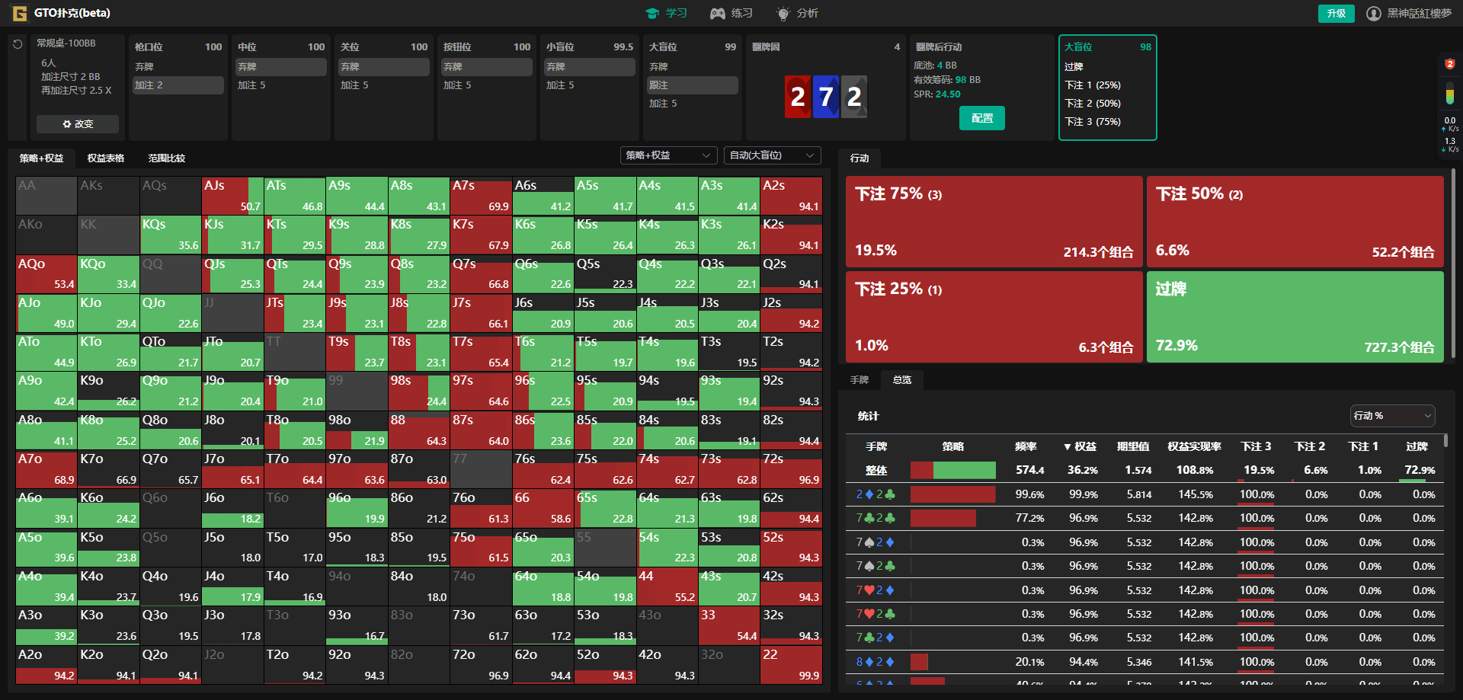Open the 策略+权益 display dropdown
Image resolution: width=1463 pixels, height=700 pixels.
coord(668,155)
